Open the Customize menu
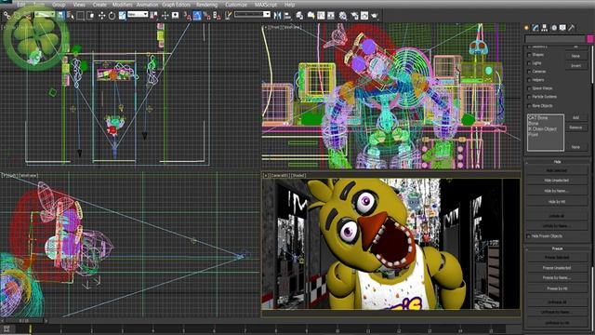 click(235, 5)
